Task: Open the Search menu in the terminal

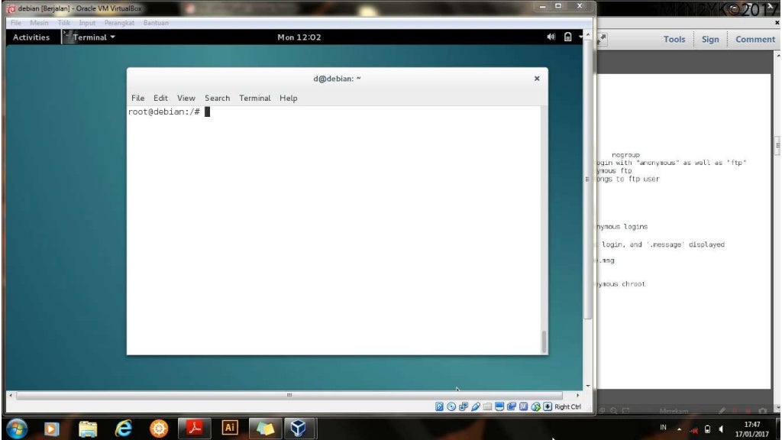Action: click(217, 98)
